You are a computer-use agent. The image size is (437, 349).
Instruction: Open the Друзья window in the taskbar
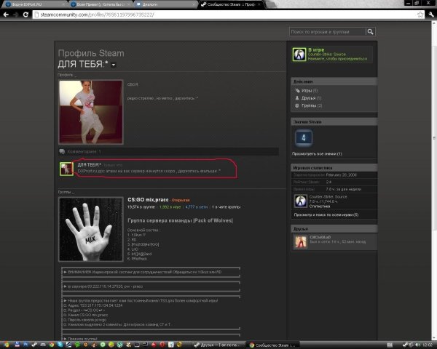[220, 343]
